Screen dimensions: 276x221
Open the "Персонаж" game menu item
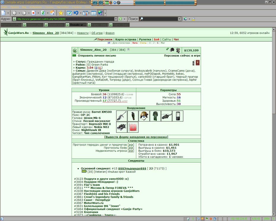click(x=105, y=40)
